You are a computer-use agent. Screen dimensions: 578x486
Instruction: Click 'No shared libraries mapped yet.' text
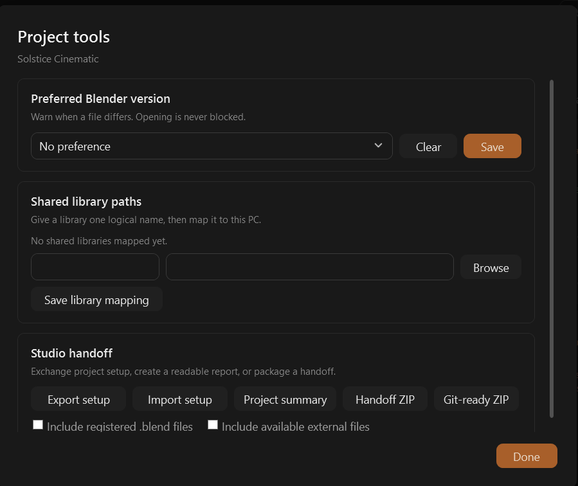99,241
